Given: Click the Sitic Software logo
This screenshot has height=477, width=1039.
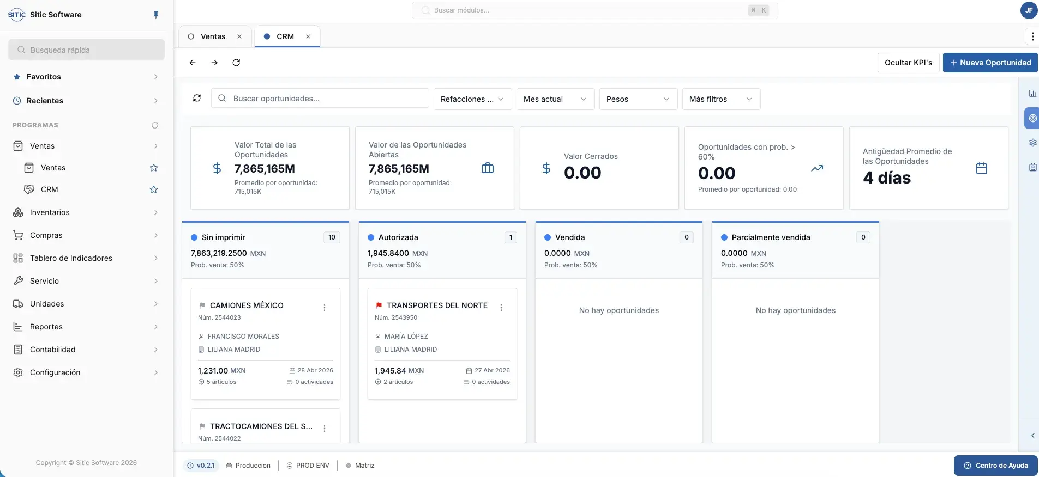Looking at the screenshot, I should 17,15.
